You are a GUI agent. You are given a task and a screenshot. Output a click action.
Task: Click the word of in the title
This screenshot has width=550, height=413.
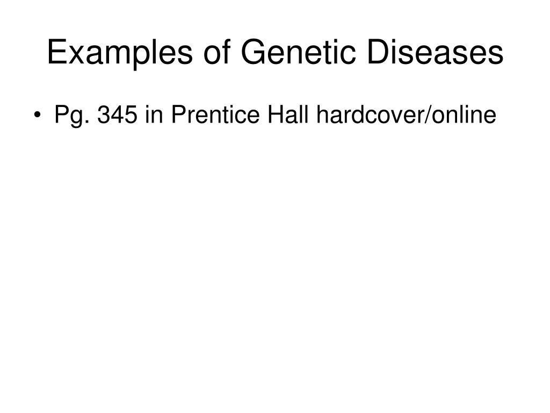pos(217,52)
